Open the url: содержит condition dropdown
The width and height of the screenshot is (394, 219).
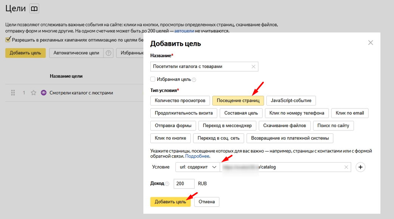(x=198, y=167)
